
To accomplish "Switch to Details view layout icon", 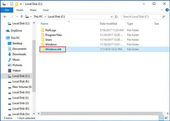I will pos(161,118).
